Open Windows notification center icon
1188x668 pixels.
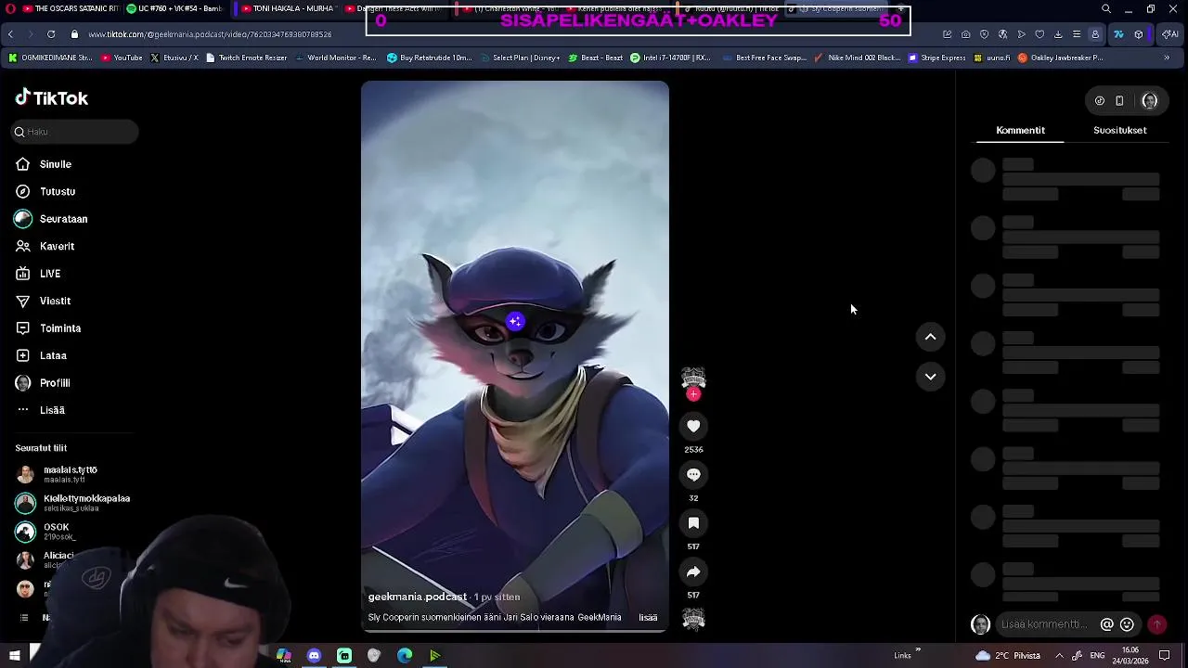point(1165,656)
